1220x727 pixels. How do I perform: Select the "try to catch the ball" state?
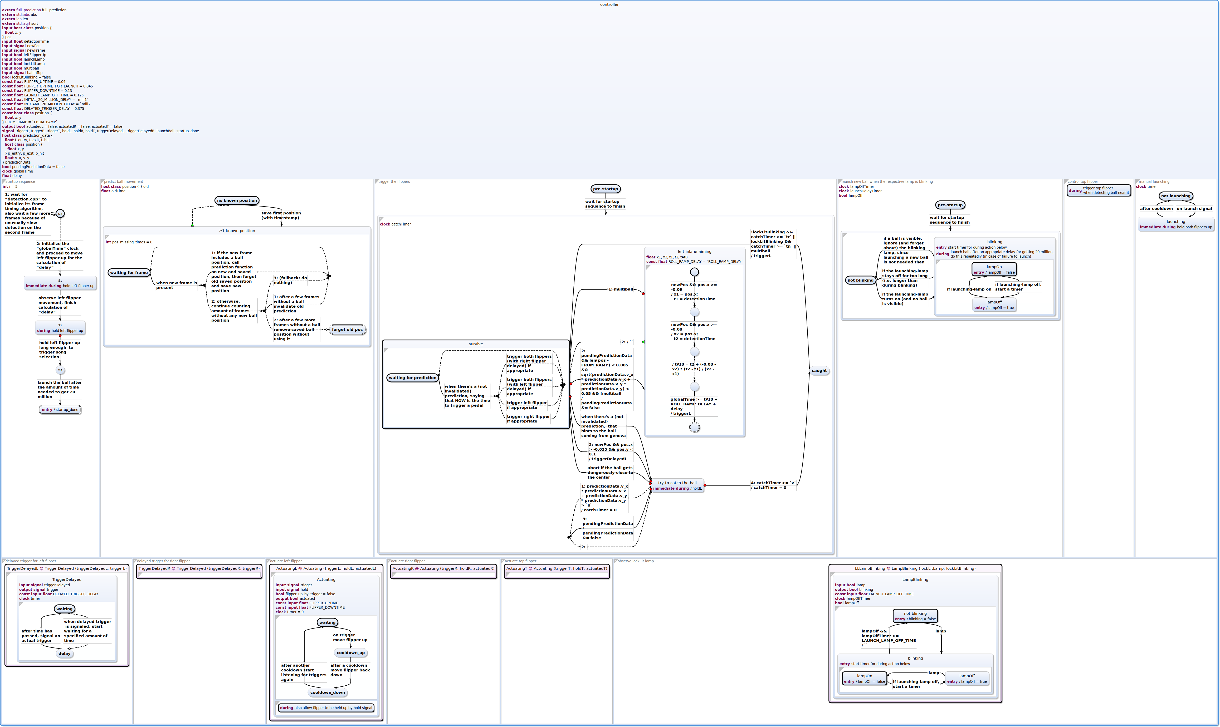pos(677,485)
